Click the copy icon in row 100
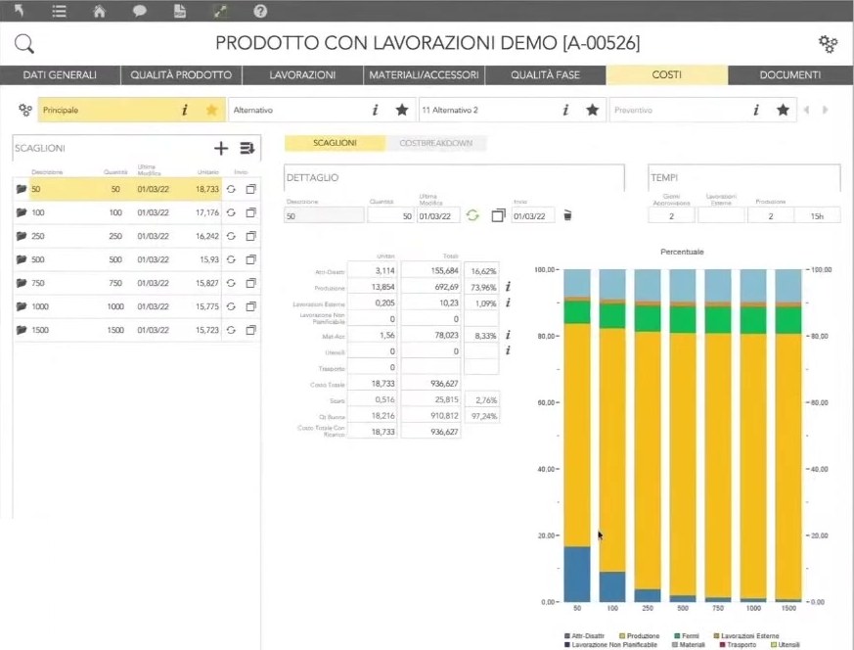This screenshot has width=854, height=650. pyautogui.click(x=250, y=212)
